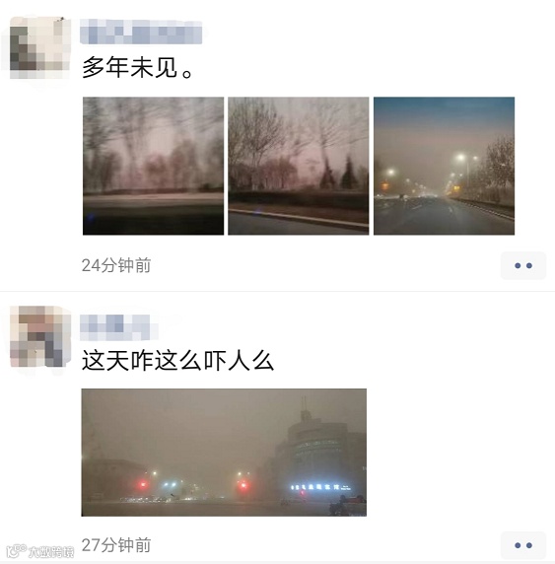
Task: Select the post text 这天咋这么吓人么
Action: click(x=177, y=361)
